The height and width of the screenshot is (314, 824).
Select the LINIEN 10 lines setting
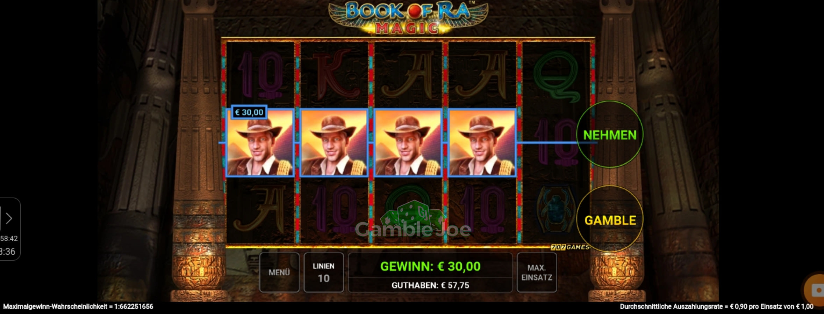[x=324, y=272]
